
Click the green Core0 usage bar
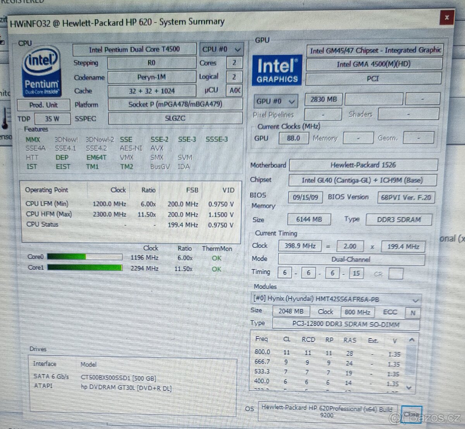coord(66,256)
